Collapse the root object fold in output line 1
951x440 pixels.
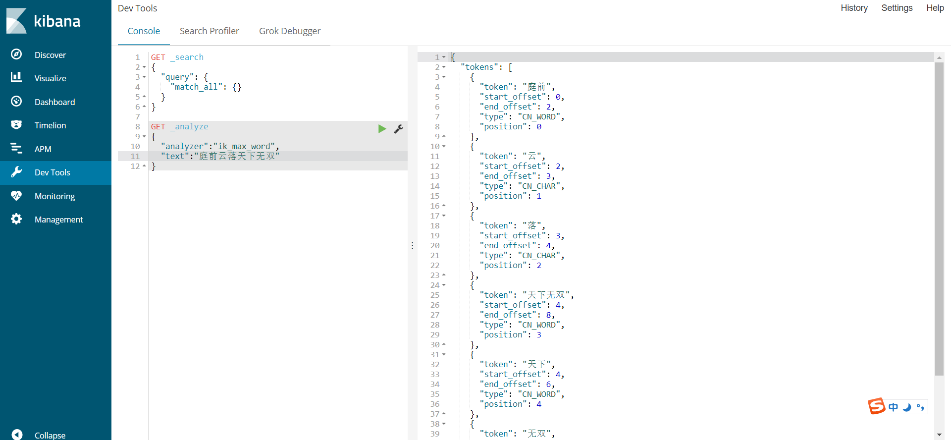[x=444, y=57]
